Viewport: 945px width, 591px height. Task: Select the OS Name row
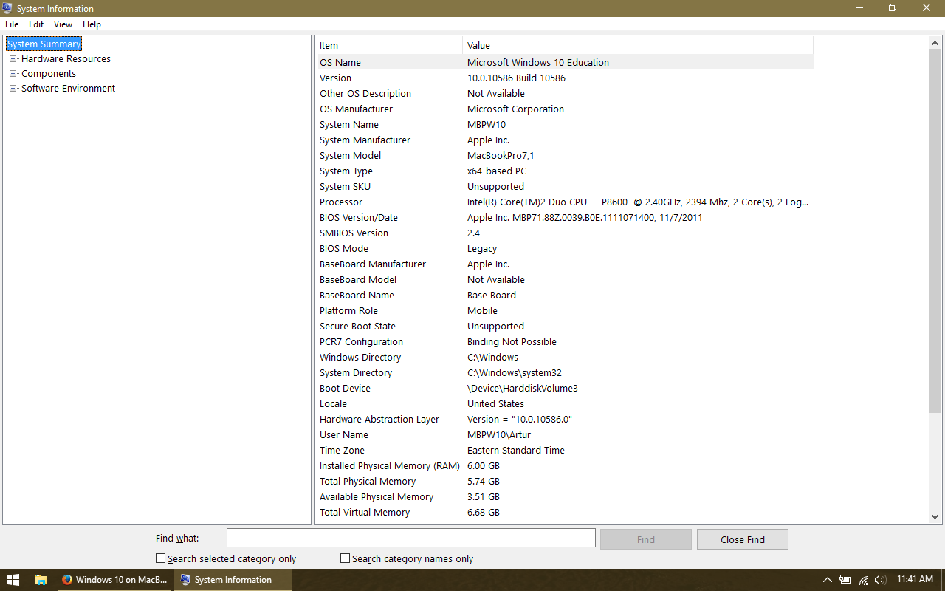point(566,63)
